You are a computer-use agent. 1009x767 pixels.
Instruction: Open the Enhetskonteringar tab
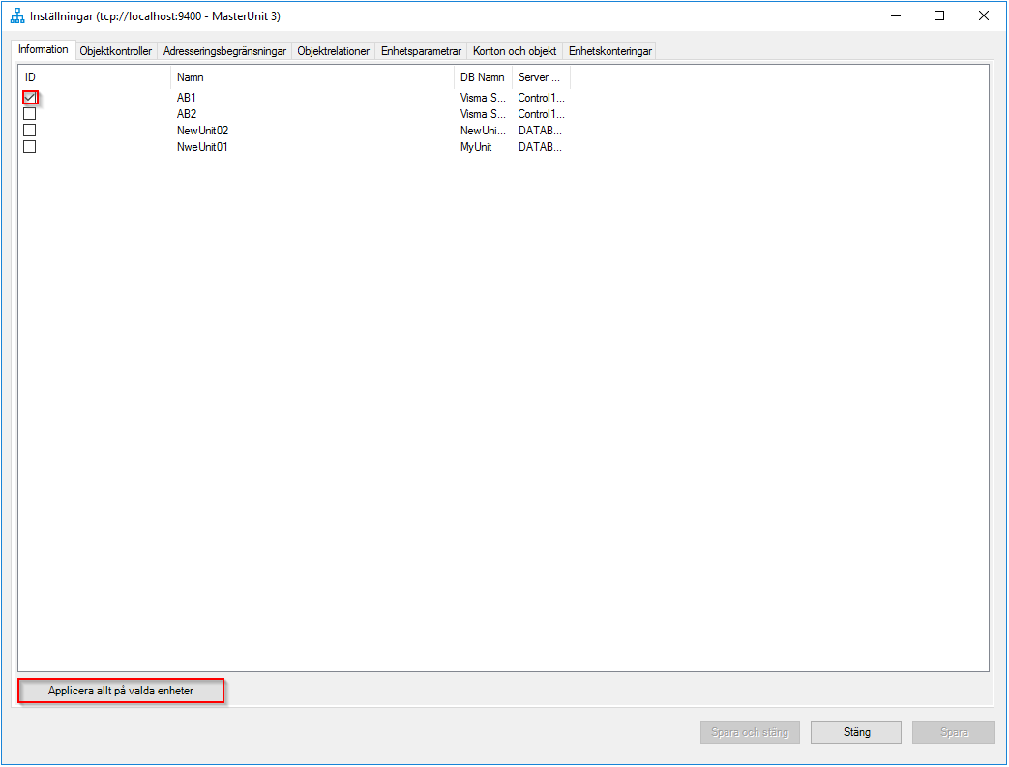pos(608,50)
